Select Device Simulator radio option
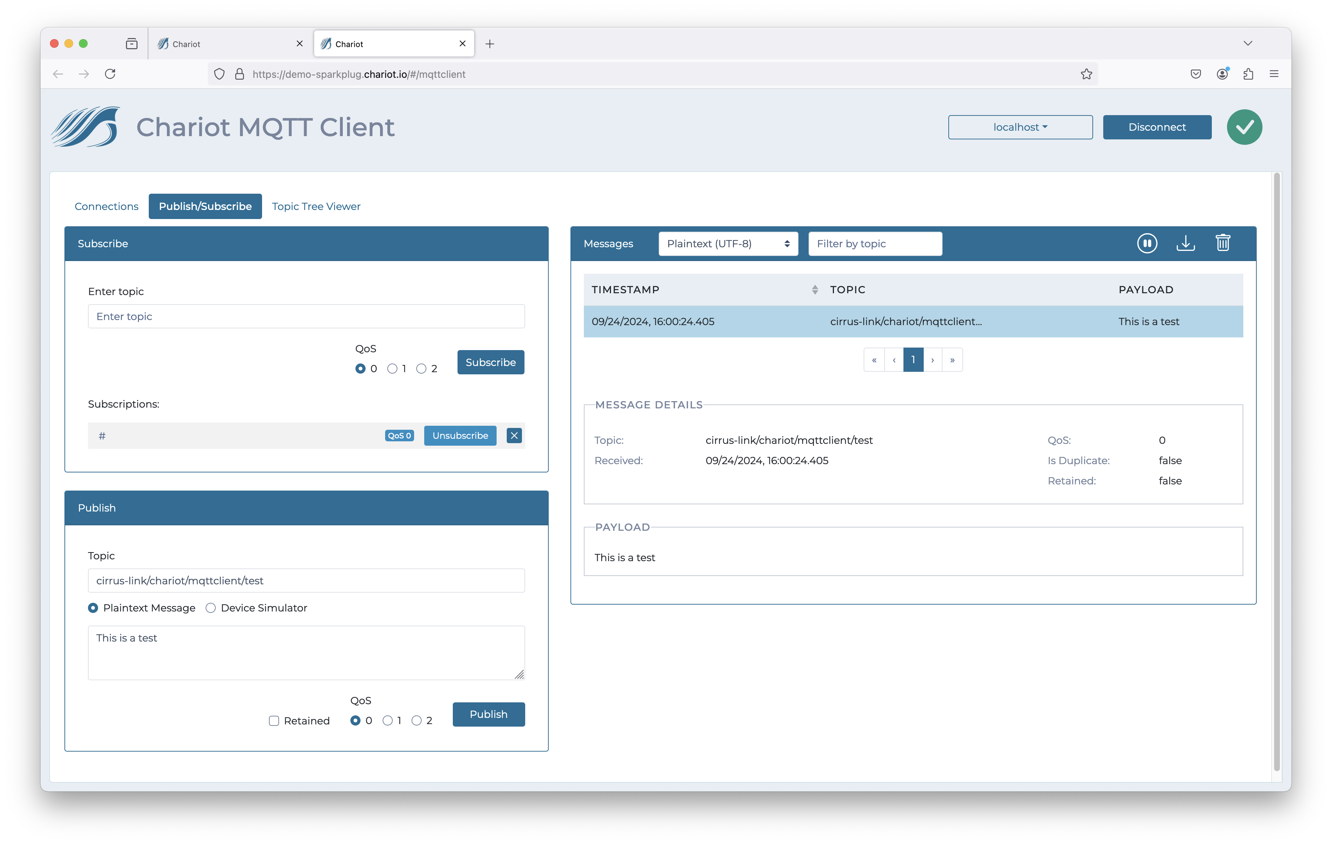Viewport: 1332px width, 845px height. point(210,608)
